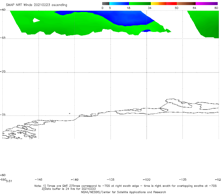
Task: Click the longitude label -145
Action: point(39,179)
